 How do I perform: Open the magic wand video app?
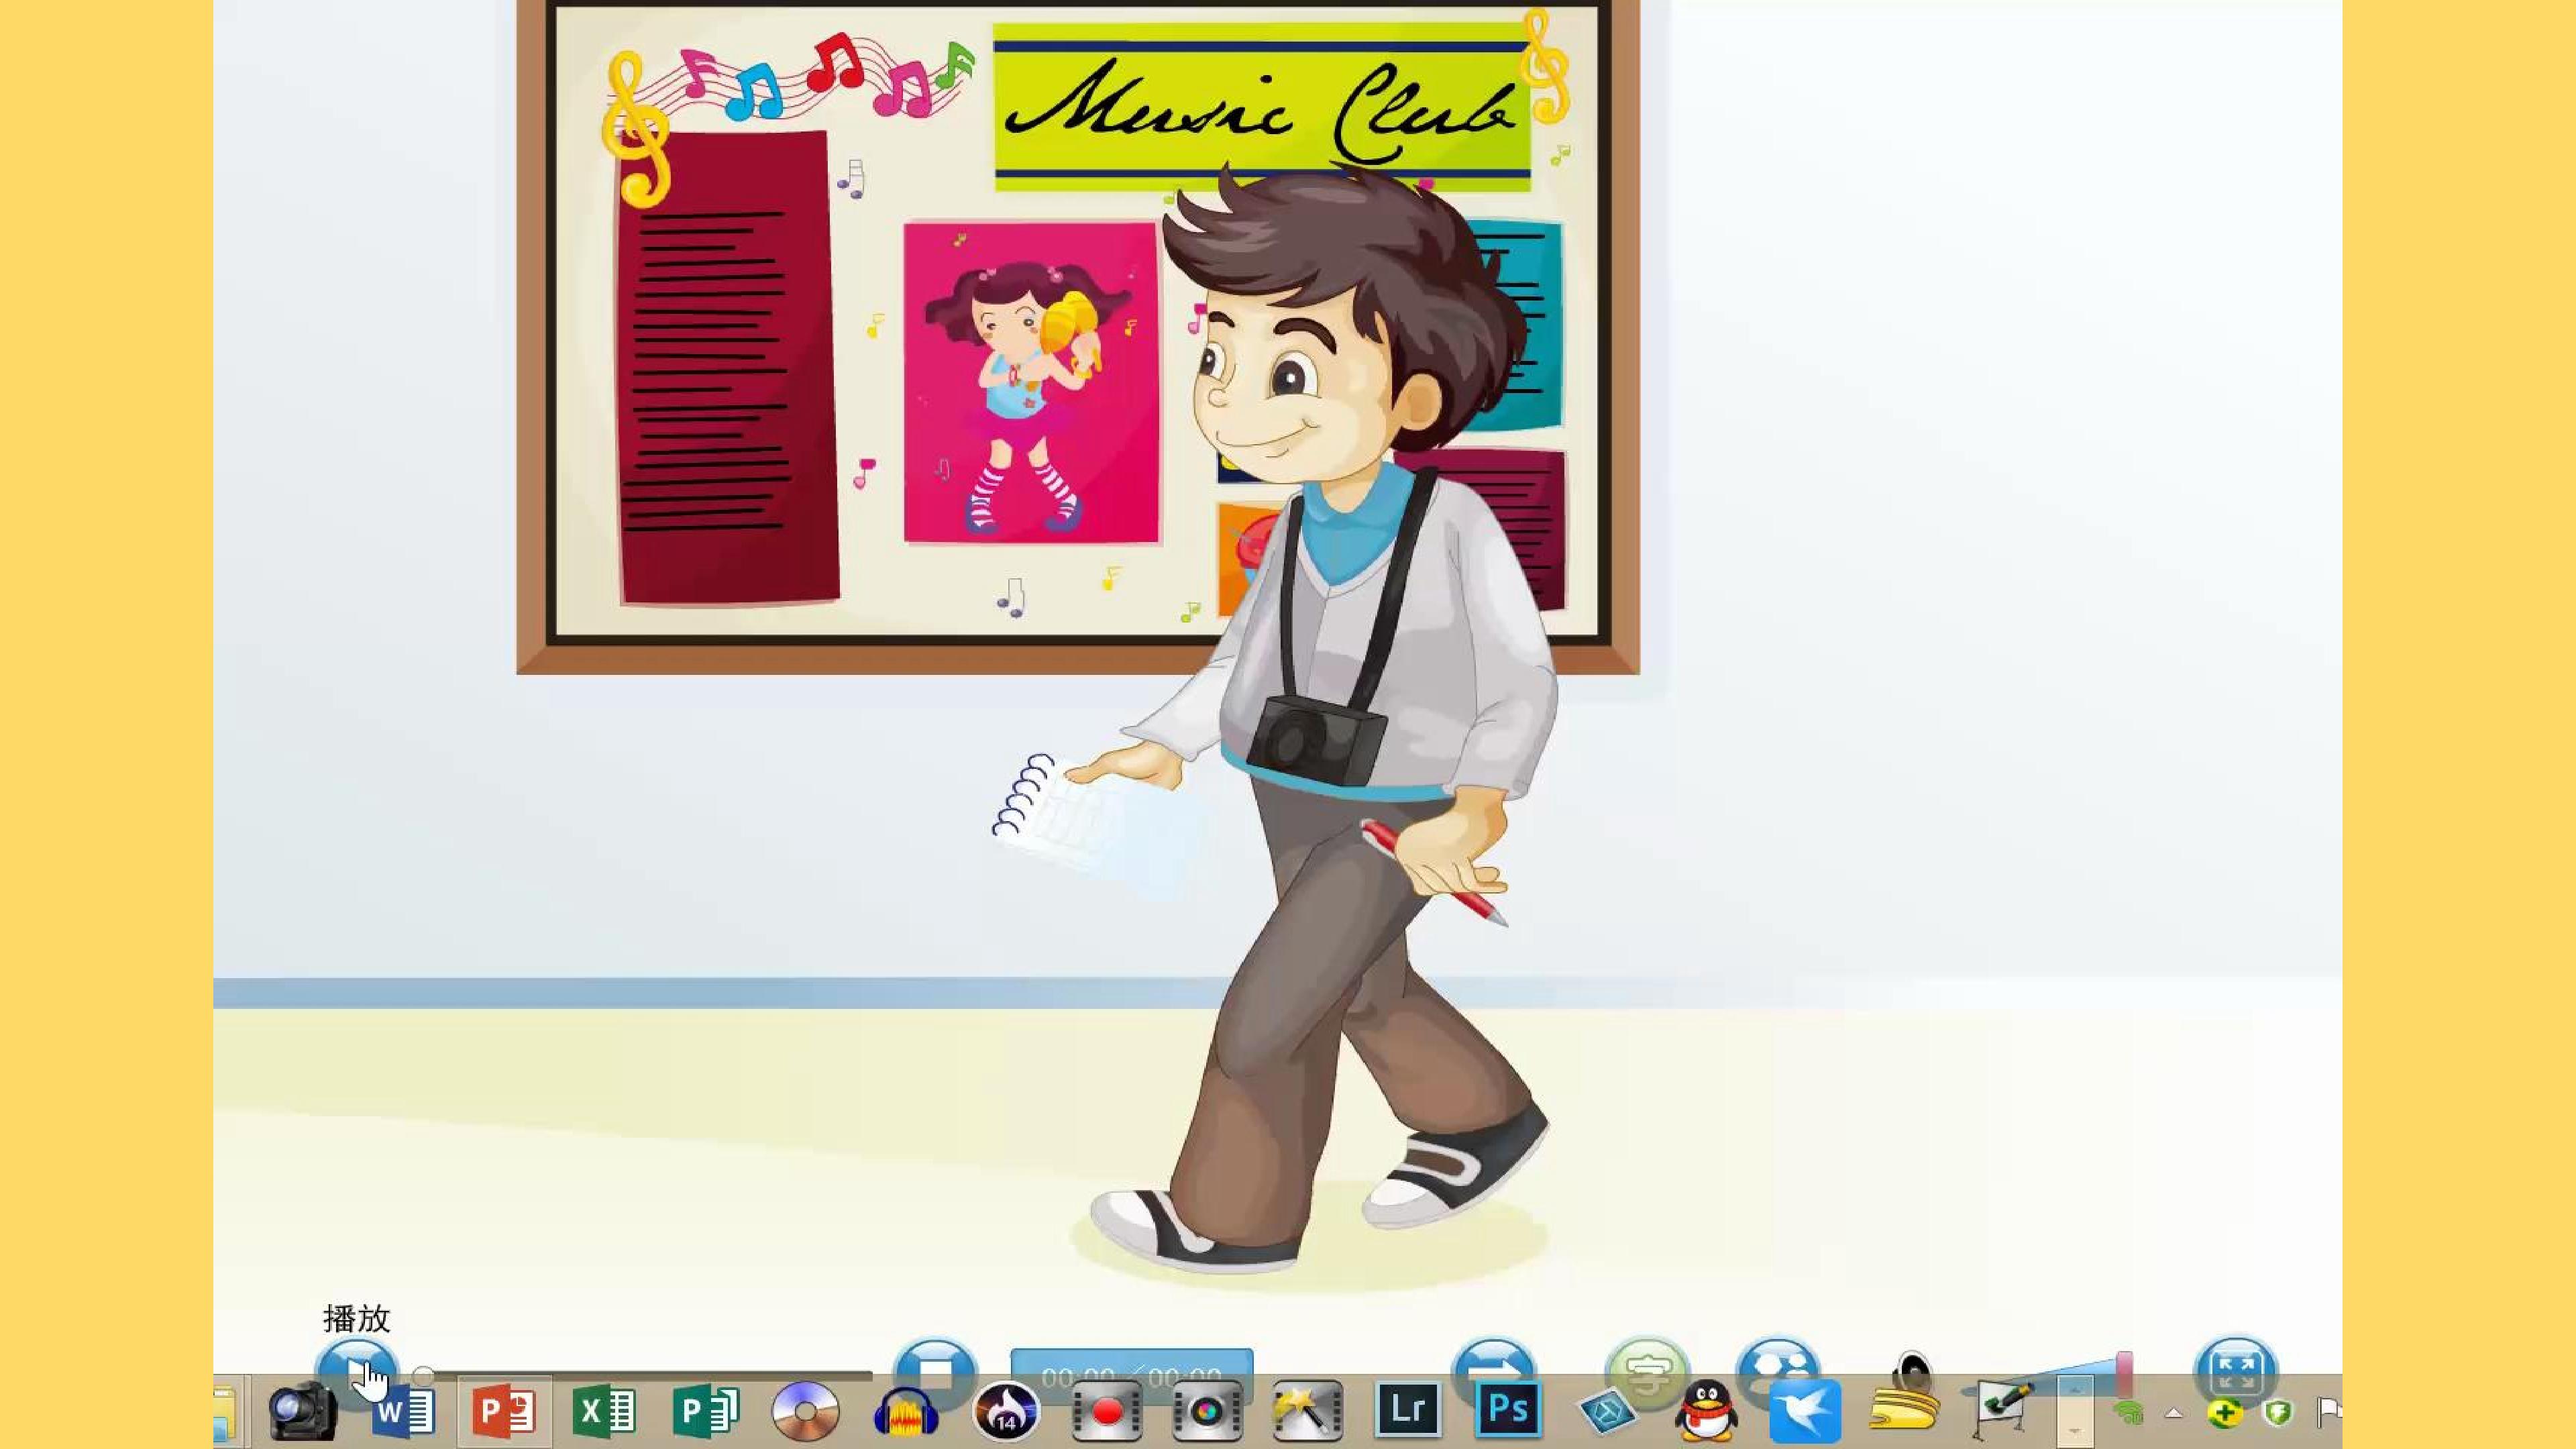1306,1411
